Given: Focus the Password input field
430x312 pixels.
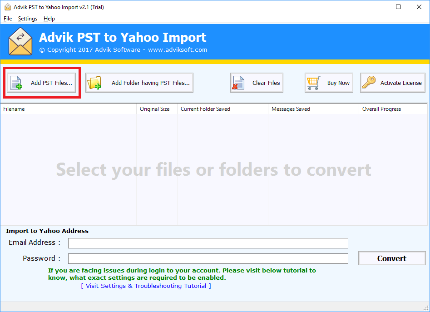Looking at the screenshot, I should point(208,258).
